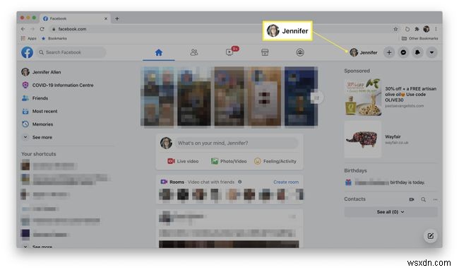Click the Jennifer profile button in header

[364, 52]
